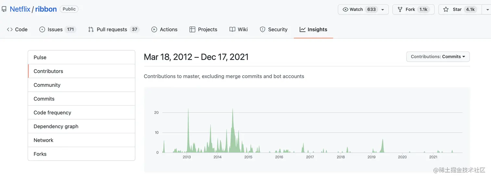This screenshot has width=491, height=179.
Task: Click the Wiki book icon
Action: [232, 30]
